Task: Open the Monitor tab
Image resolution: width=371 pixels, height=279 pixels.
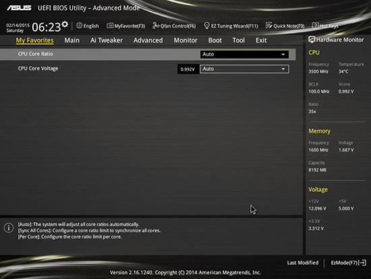Action: [x=185, y=41]
